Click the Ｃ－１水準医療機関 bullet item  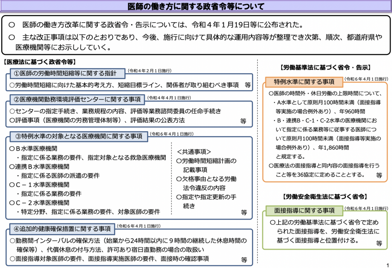click(x=39, y=185)
